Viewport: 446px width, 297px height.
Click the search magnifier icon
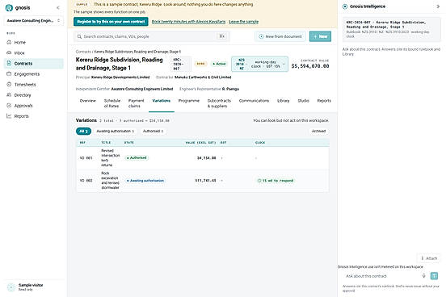click(x=79, y=36)
